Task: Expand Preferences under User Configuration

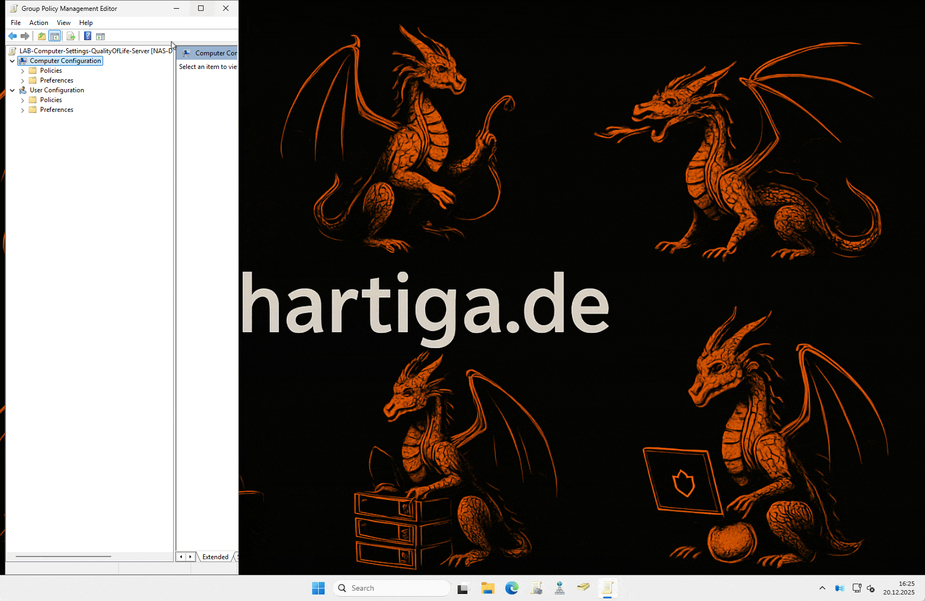Action: 22,110
